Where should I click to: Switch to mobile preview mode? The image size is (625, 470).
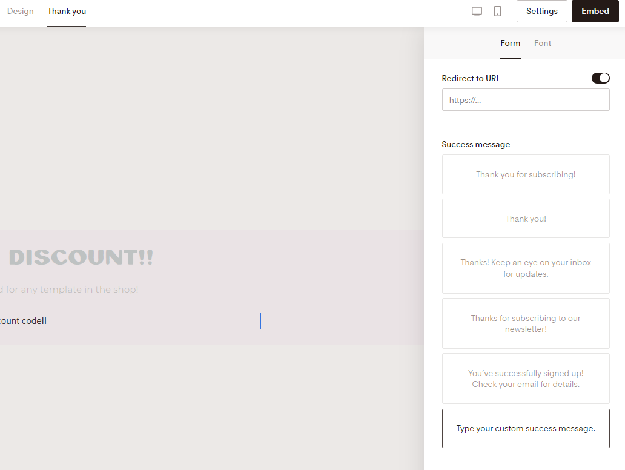pyautogui.click(x=498, y=11)
